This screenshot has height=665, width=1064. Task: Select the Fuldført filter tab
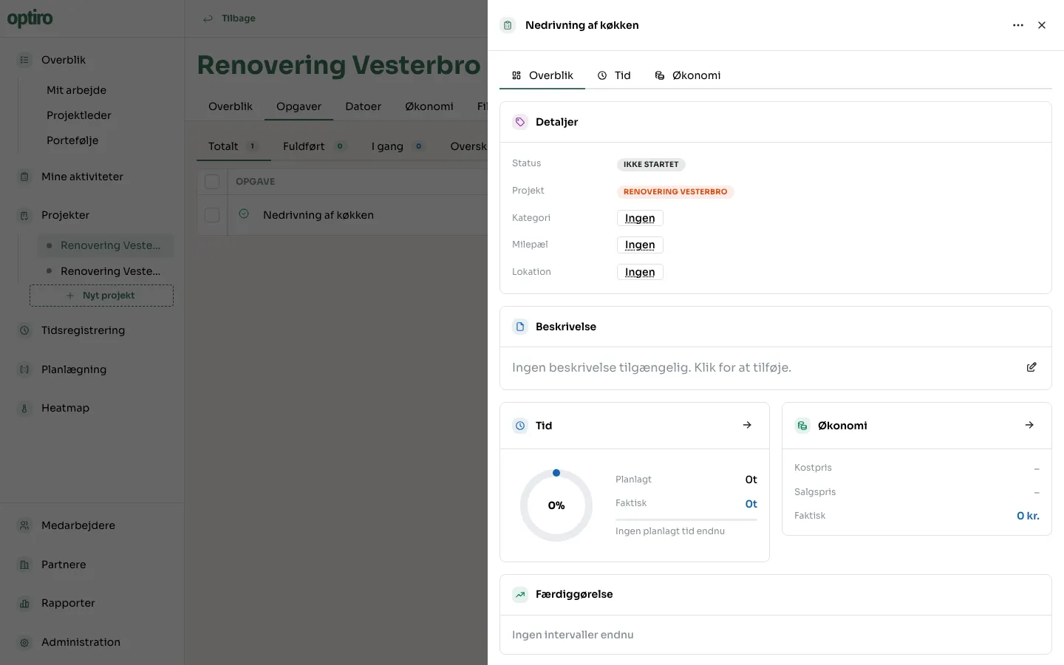click(x=314, y=146)
